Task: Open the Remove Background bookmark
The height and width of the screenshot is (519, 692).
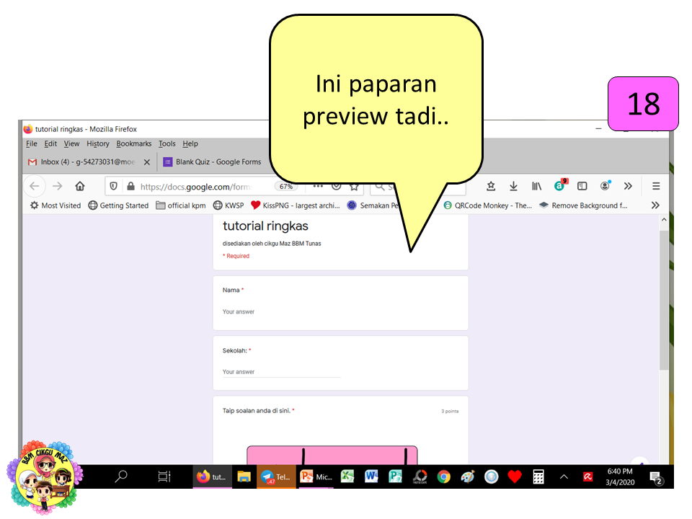Action: coord(583,205)
